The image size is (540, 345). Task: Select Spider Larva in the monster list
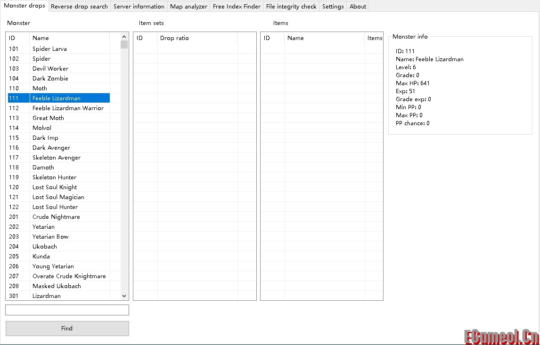(49, 49)
